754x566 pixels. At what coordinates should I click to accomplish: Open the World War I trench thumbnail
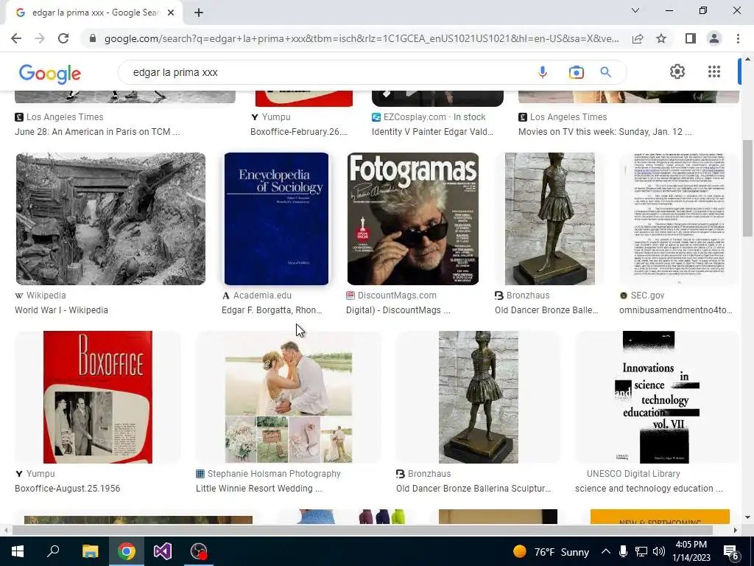tap(110, 219)
